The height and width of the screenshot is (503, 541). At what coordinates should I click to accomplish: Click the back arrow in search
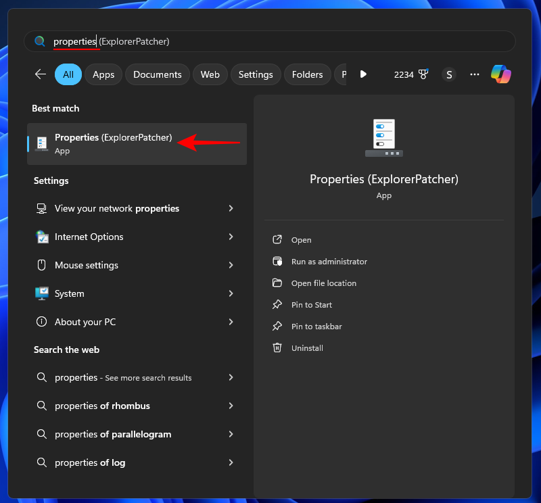pos(41,74)
